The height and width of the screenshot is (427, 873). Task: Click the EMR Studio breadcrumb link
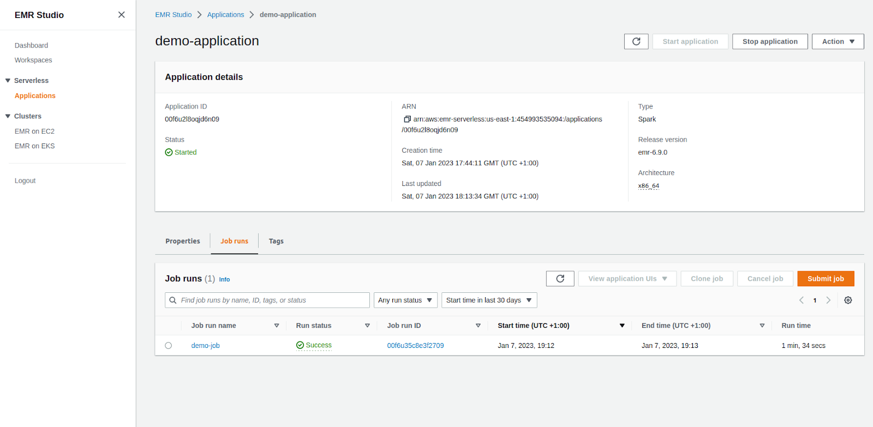click(174, 15)
